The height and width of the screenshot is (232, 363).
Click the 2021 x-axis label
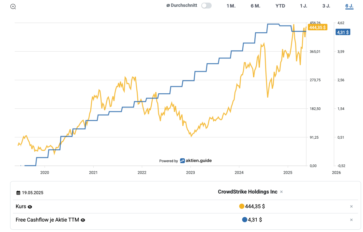(x=93, y=173)
